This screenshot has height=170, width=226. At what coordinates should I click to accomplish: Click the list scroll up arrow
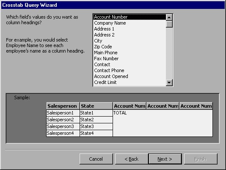coord(169,17)
